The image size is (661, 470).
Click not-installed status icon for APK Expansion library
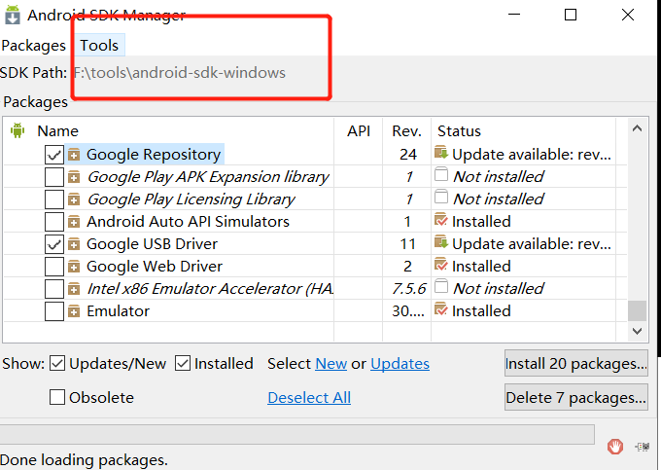pos(441,174)
